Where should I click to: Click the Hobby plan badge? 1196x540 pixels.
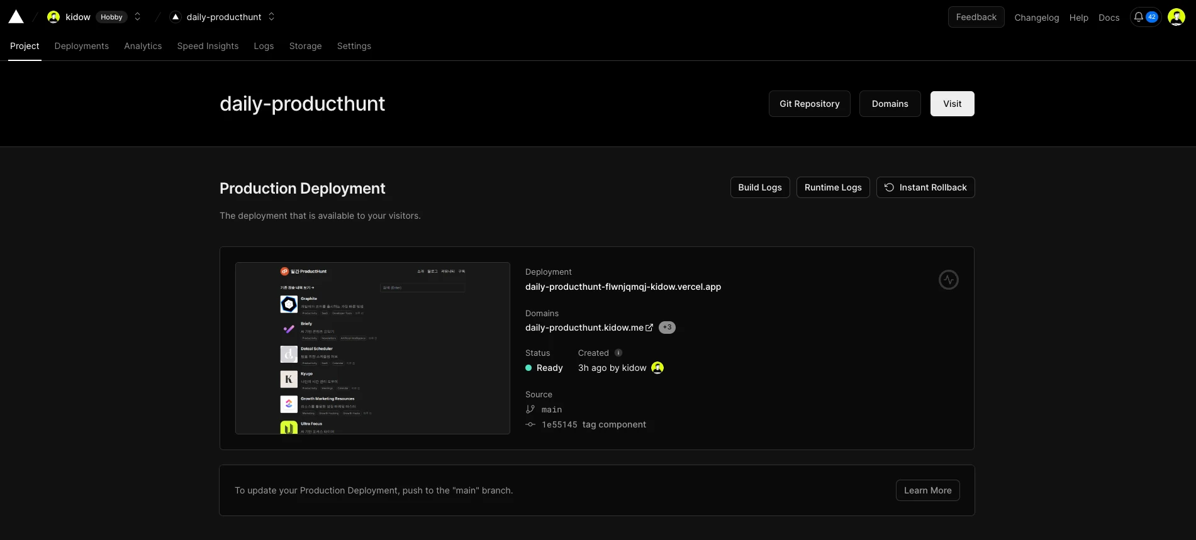coord(111,17)
